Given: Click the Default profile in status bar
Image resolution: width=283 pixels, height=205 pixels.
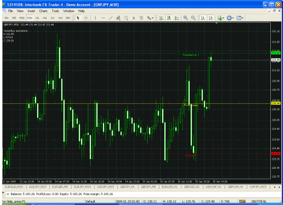Looking at the screenshot, I should click(x=90, y=201).
